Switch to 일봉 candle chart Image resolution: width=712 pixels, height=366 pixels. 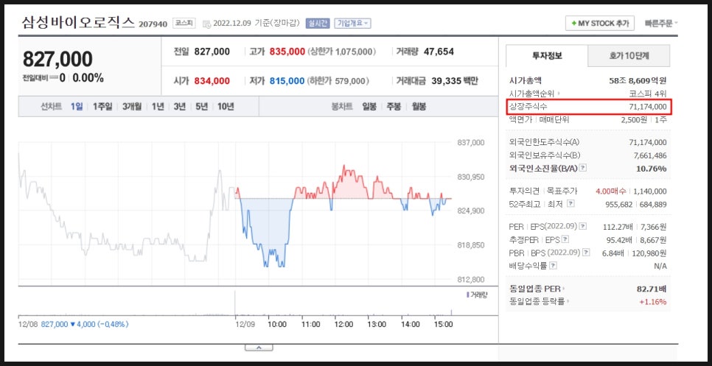coord(369,107)
